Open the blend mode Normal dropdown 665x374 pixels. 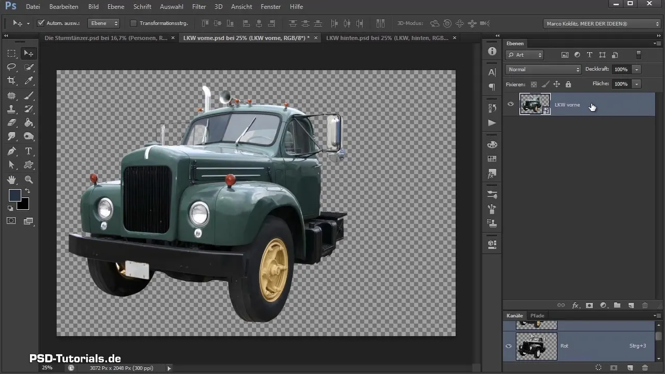(543, 70)
